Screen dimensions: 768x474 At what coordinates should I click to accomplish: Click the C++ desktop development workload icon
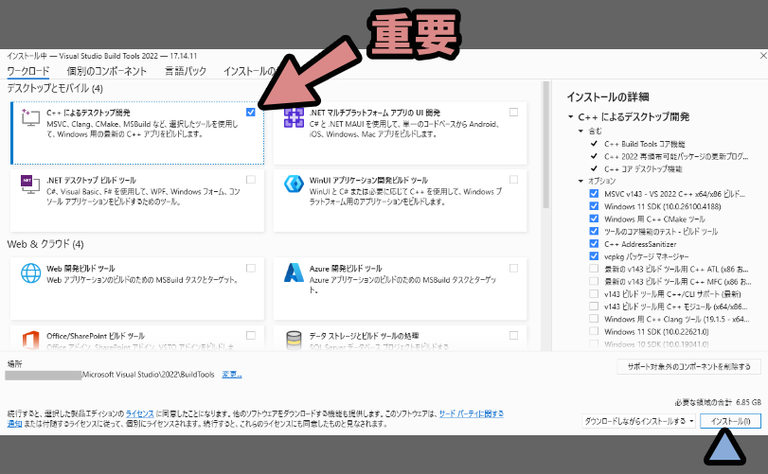pos(30,118)
